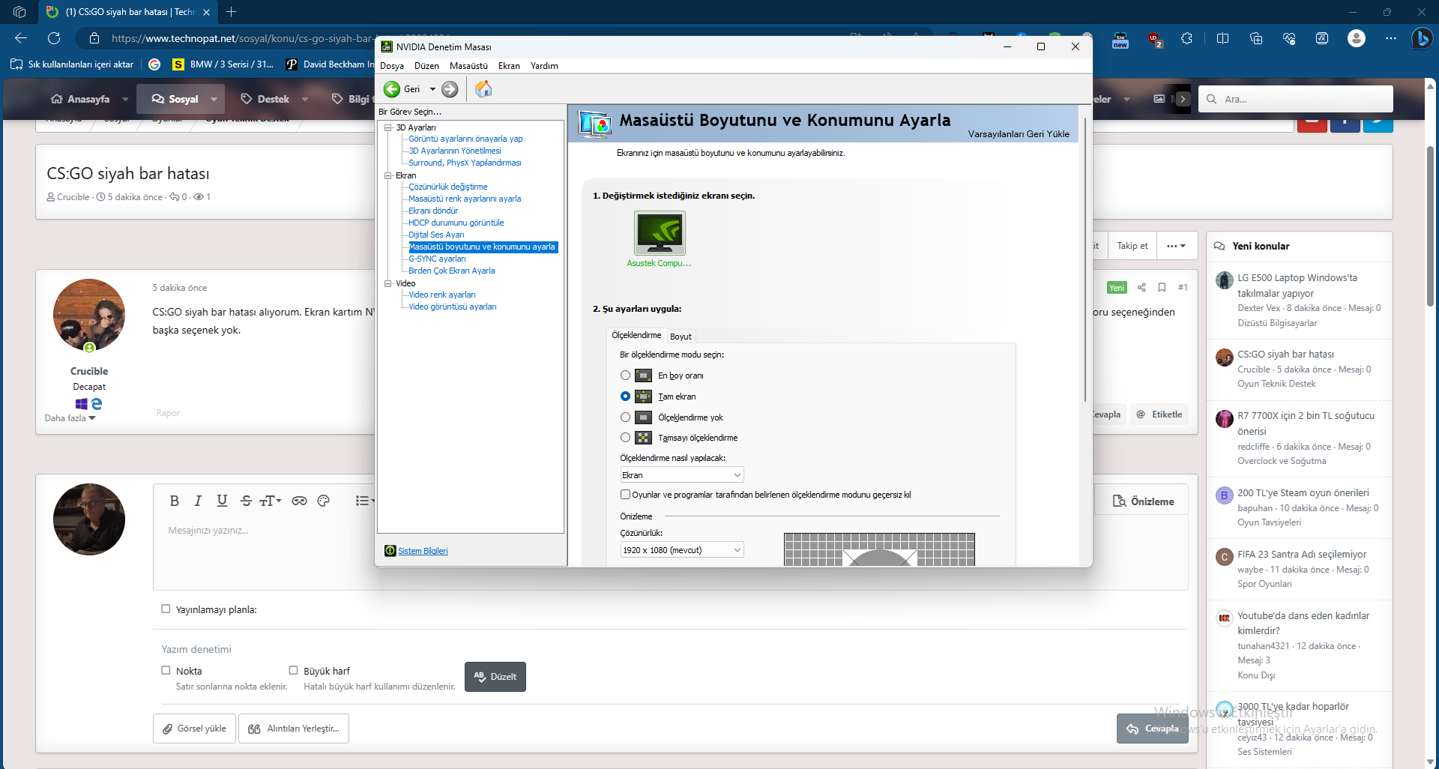Image resolution: width=1439 pixels, height=769 pixels.
Task: Click the Underline icon in message editor
Action: point(222,501)
